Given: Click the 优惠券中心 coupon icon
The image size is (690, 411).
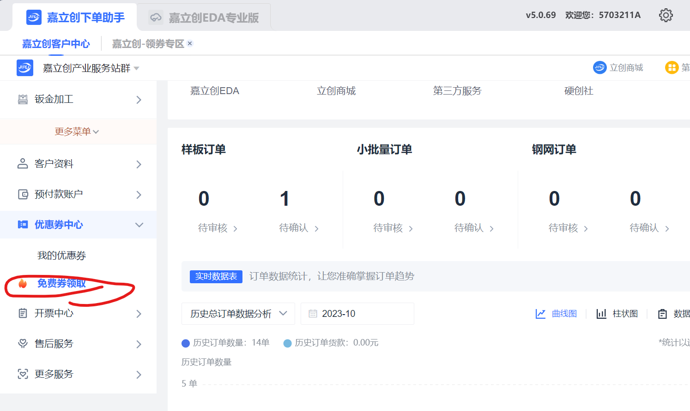Looking at the screenshot, I should [x=23, y=225].
